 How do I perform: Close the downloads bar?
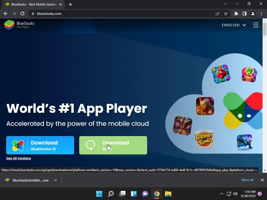[262, 180]
